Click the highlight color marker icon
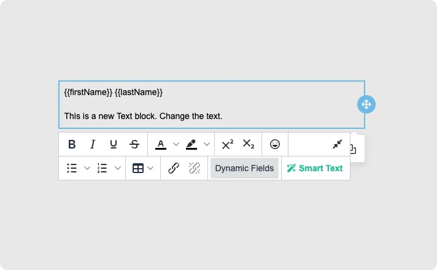The height and width of the screenshot is (270, 437). point(191,144)
